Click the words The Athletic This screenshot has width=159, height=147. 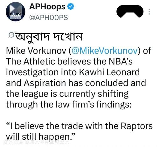pyautogui.click(x=31, y=62)
